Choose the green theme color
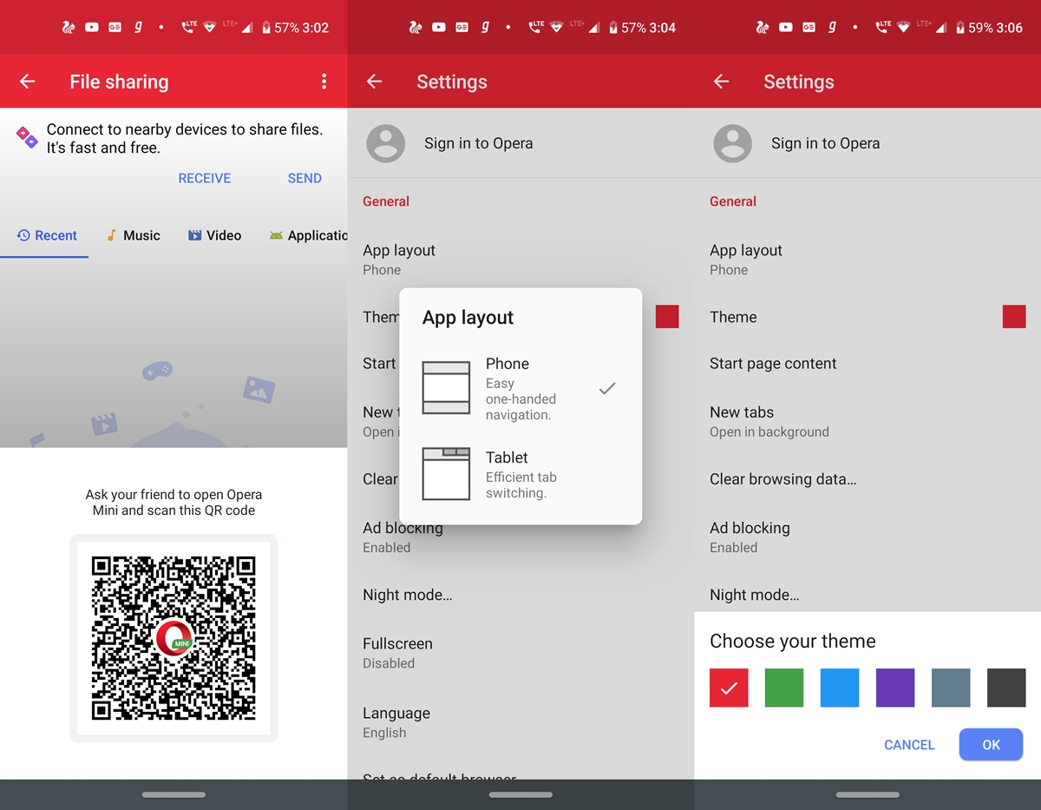 784,688
